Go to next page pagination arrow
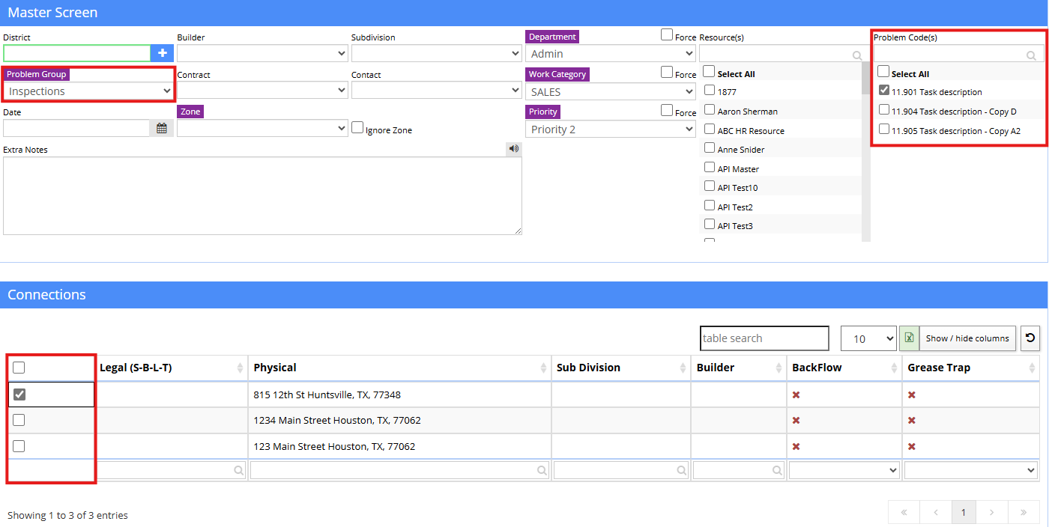 pos(991,513)
